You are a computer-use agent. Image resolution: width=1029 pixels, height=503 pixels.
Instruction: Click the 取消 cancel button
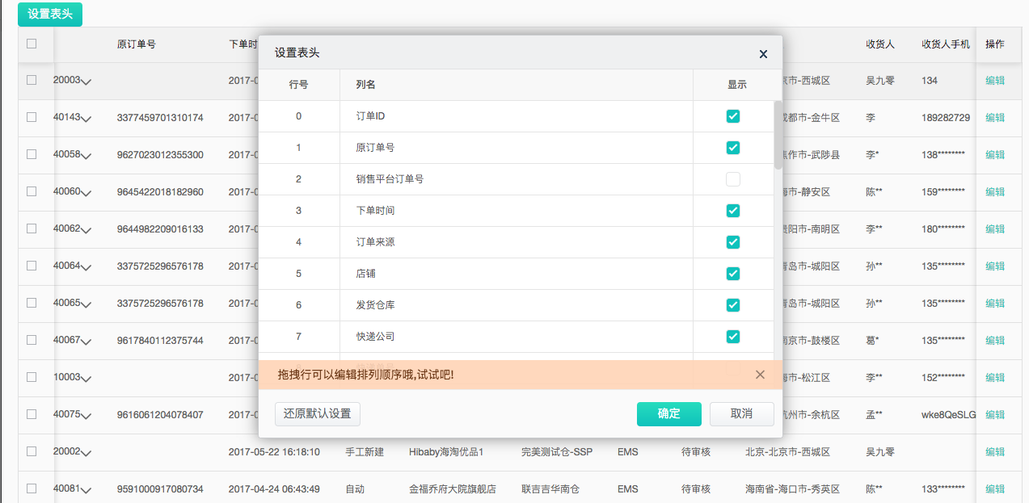[741, 413]
